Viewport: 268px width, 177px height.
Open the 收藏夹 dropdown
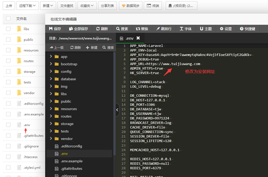pos(87,6)
